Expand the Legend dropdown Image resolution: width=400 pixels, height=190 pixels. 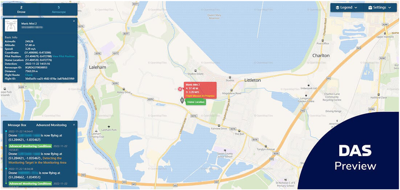347,8
